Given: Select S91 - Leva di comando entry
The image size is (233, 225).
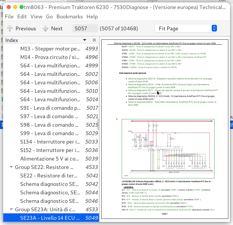Looking at the screenshot, I should click(50, 108).
